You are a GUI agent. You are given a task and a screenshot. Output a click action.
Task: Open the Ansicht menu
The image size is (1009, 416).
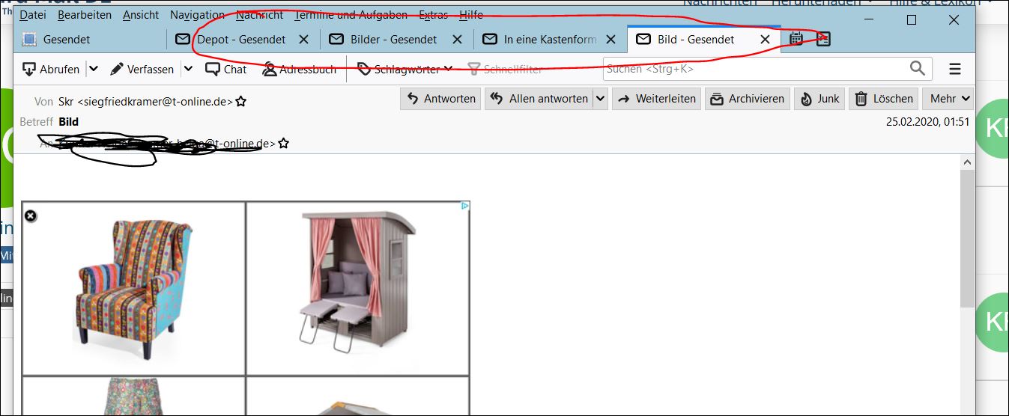[141, 15]
